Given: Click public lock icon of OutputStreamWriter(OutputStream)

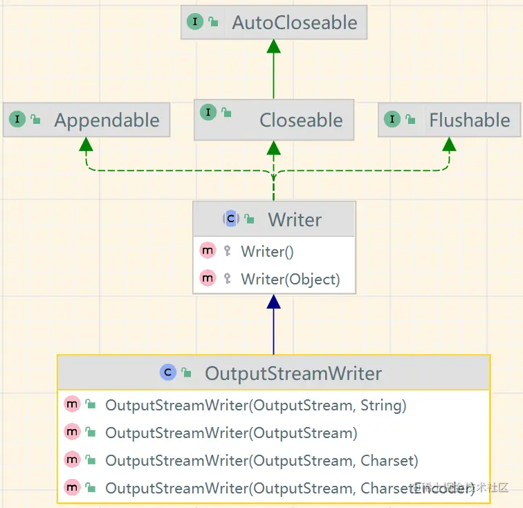Looking at the screenshot, I should click(91, 432).
